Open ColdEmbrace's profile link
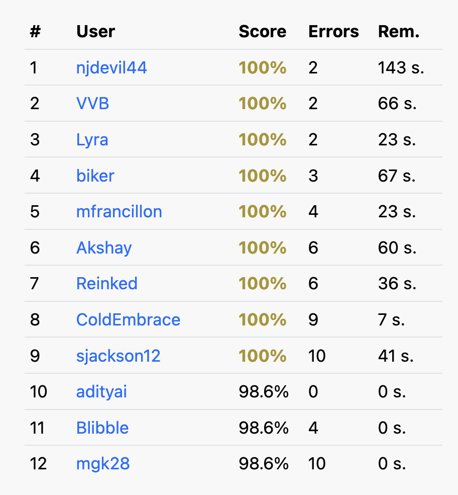The width and height of the screenshot is (458, 495). [x=128, y=320]
